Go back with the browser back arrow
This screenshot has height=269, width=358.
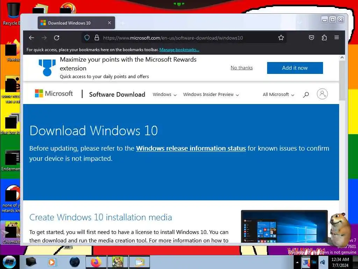point(31,38)
